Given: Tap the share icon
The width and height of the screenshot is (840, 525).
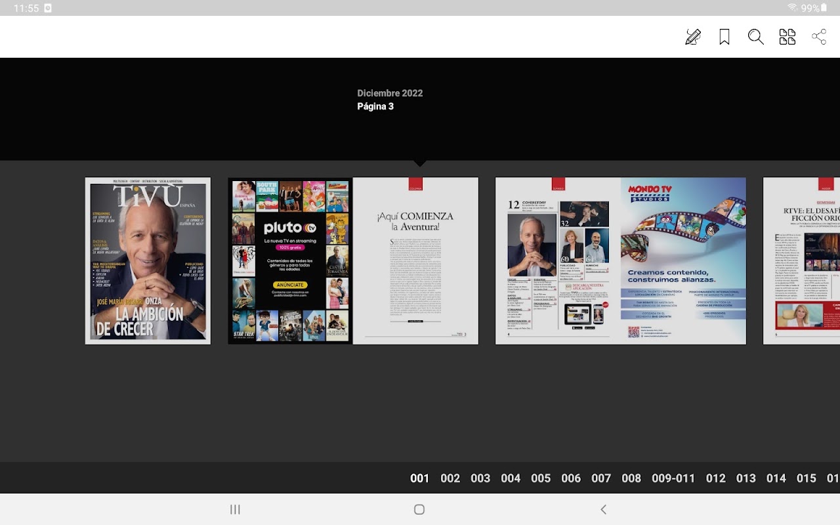Looking at the screenshot, I should coord(819,37).
